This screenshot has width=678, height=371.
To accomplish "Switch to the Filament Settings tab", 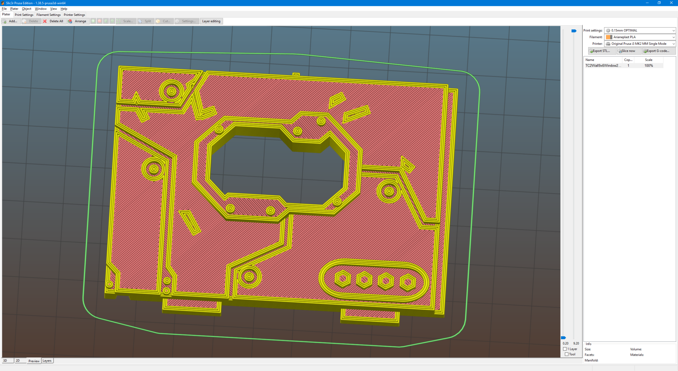I will [x=48, y=15].
